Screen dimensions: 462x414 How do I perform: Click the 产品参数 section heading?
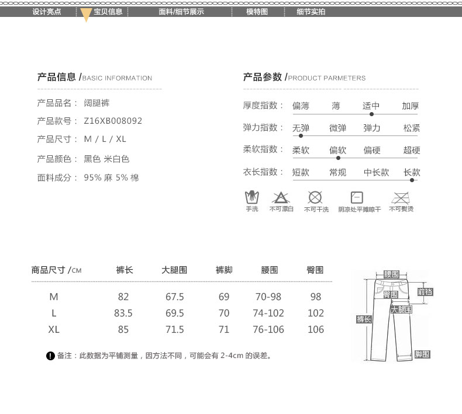click(x=304, y=78)
